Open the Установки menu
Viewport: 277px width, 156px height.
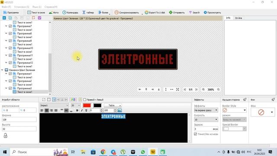click(22, 7)
